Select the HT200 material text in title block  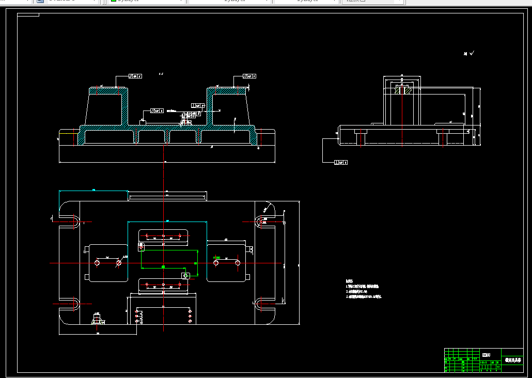(x=486, y=355)
